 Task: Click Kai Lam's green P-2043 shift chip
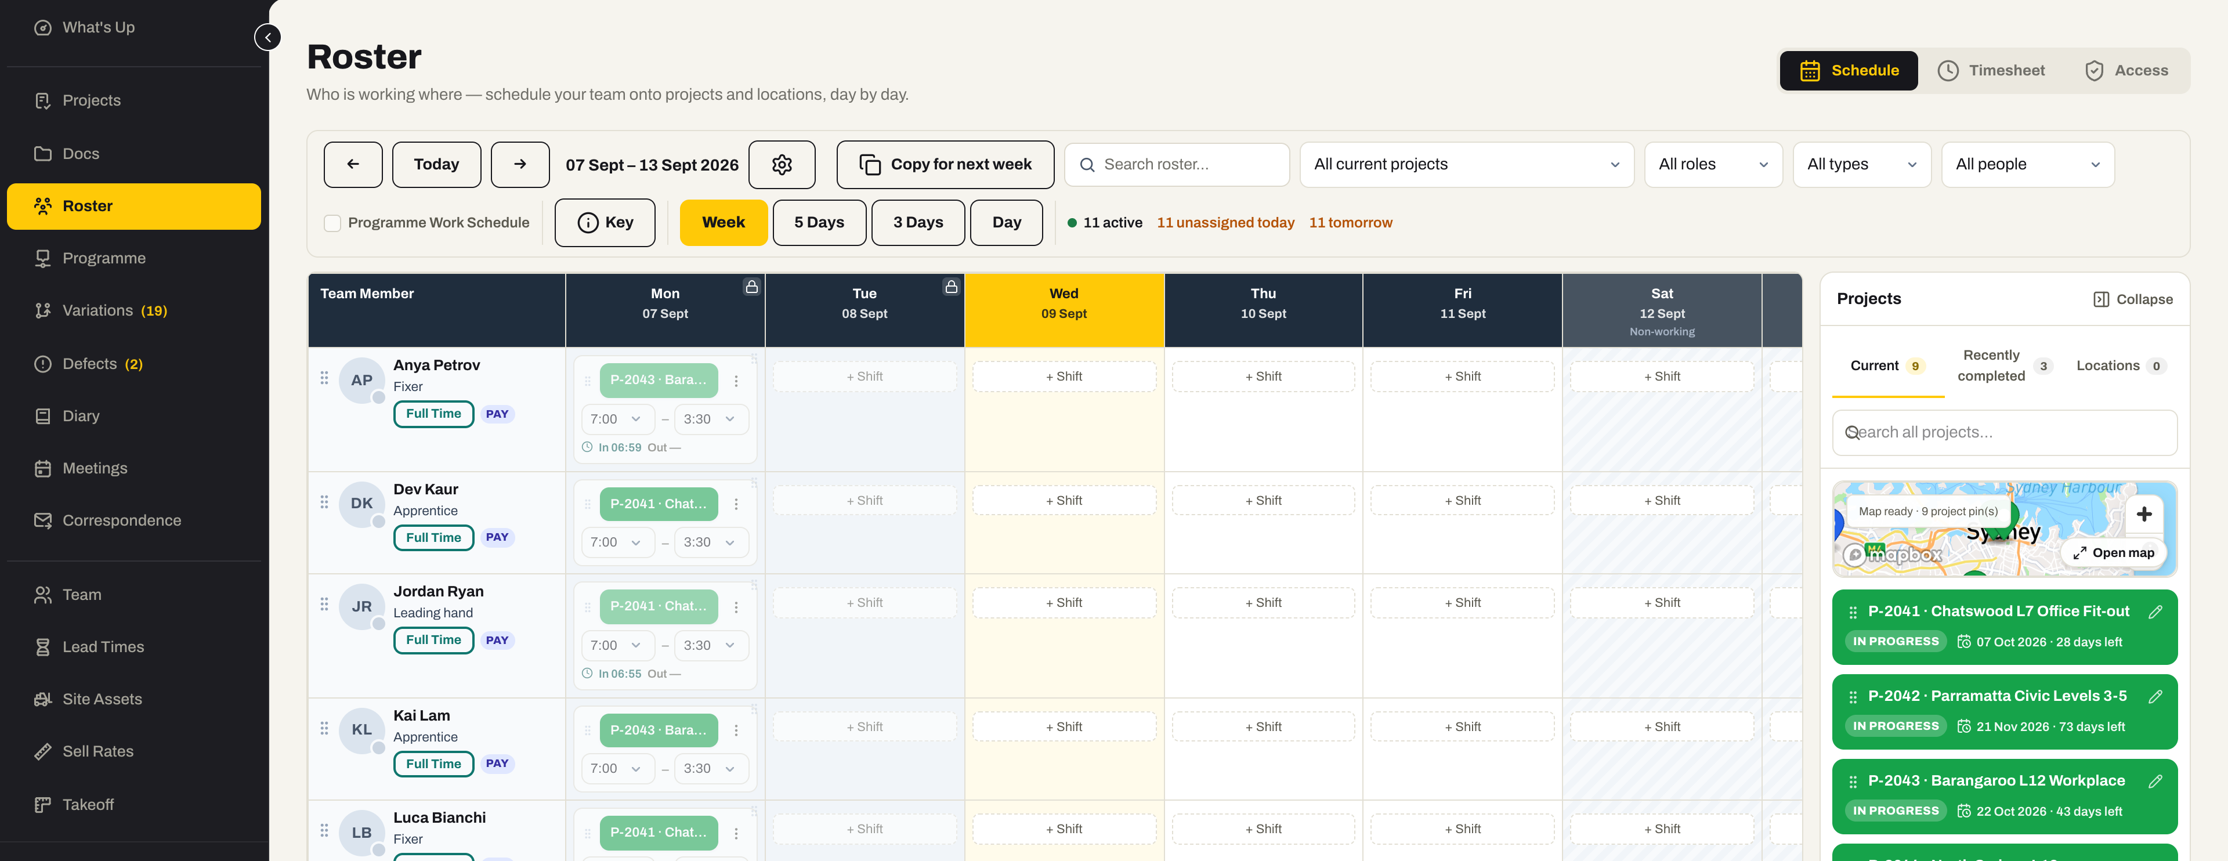tap(658, 730)
